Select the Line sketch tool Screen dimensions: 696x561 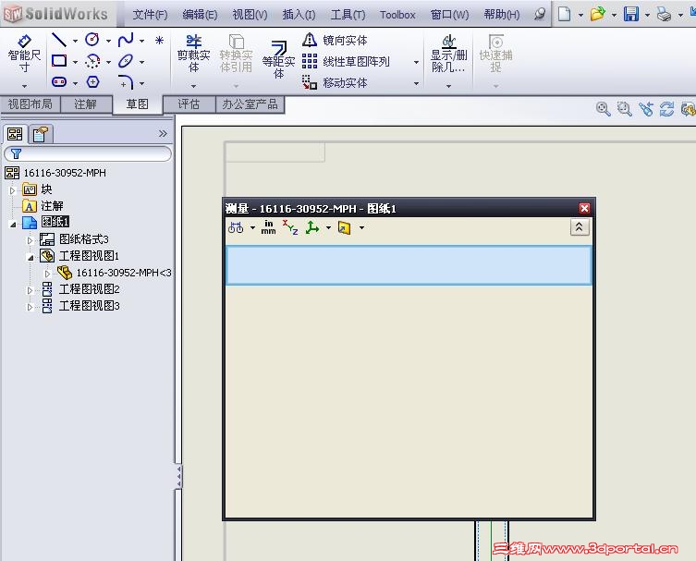tap(59, 40)
